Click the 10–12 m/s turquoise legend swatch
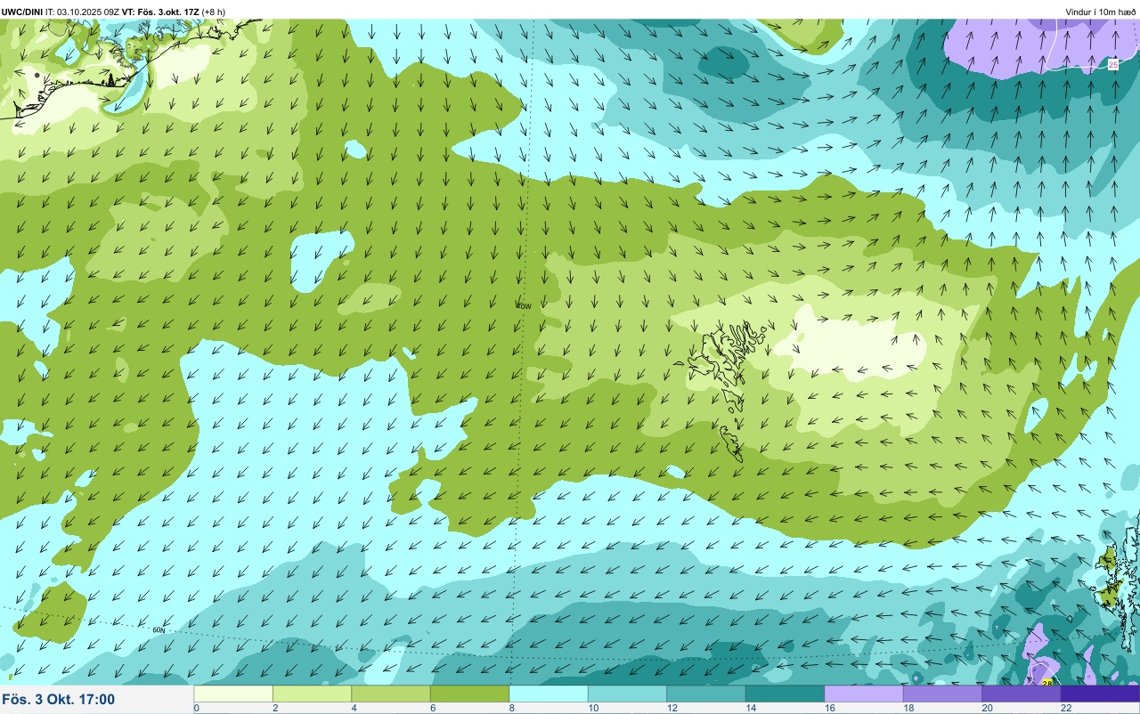This screenshot has width=1140, height=714. (627, 694)
